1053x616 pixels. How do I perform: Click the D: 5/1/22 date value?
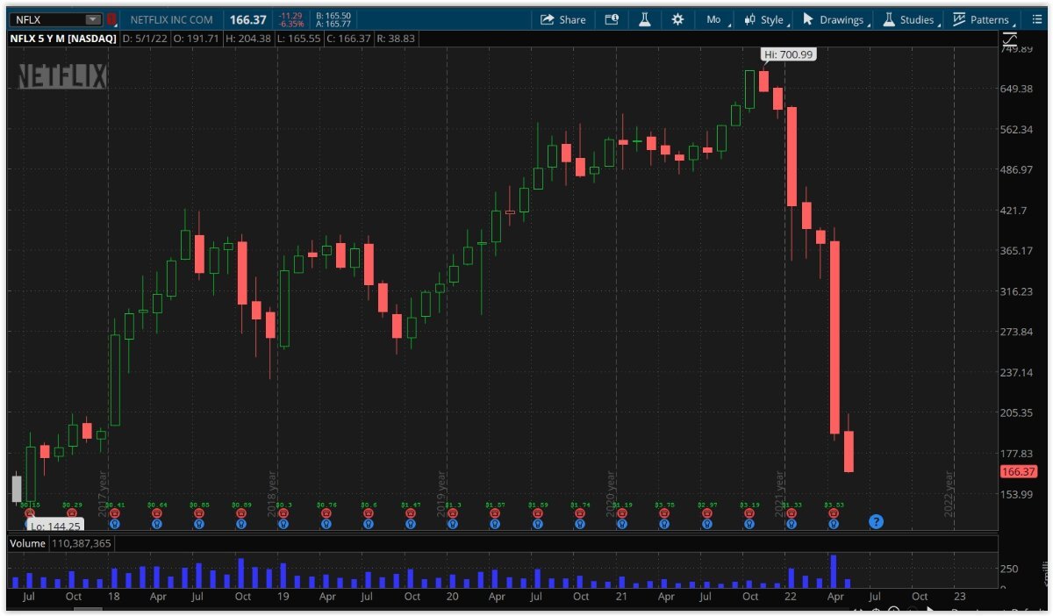(x=146, y=39)
